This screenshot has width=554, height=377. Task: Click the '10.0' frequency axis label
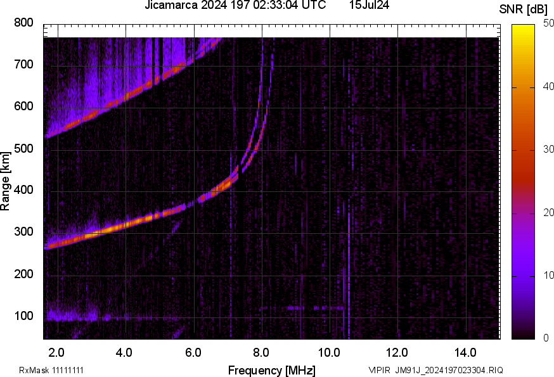pos(329,353)
